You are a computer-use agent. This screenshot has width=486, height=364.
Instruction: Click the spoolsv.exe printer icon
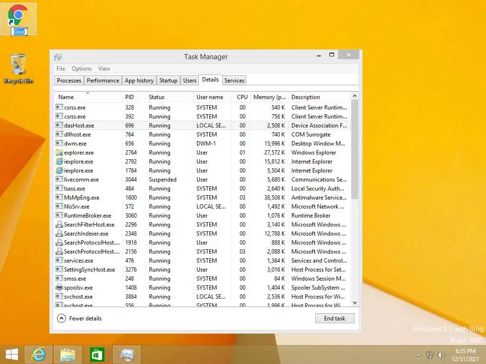[59, 288]
